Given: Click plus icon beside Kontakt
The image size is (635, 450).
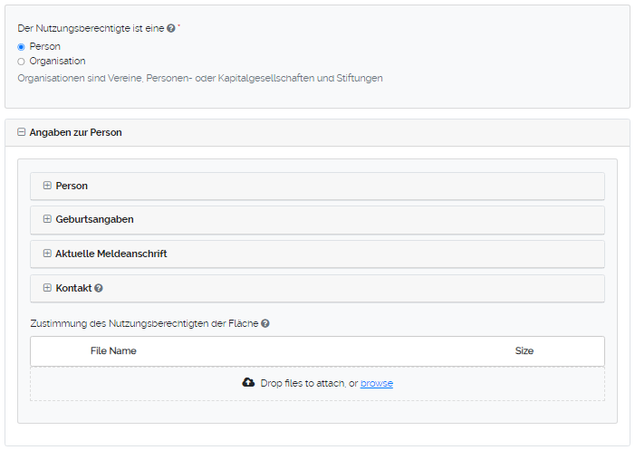Looking at the screenshot, I should pyautogui.click(x=47, y=288).
